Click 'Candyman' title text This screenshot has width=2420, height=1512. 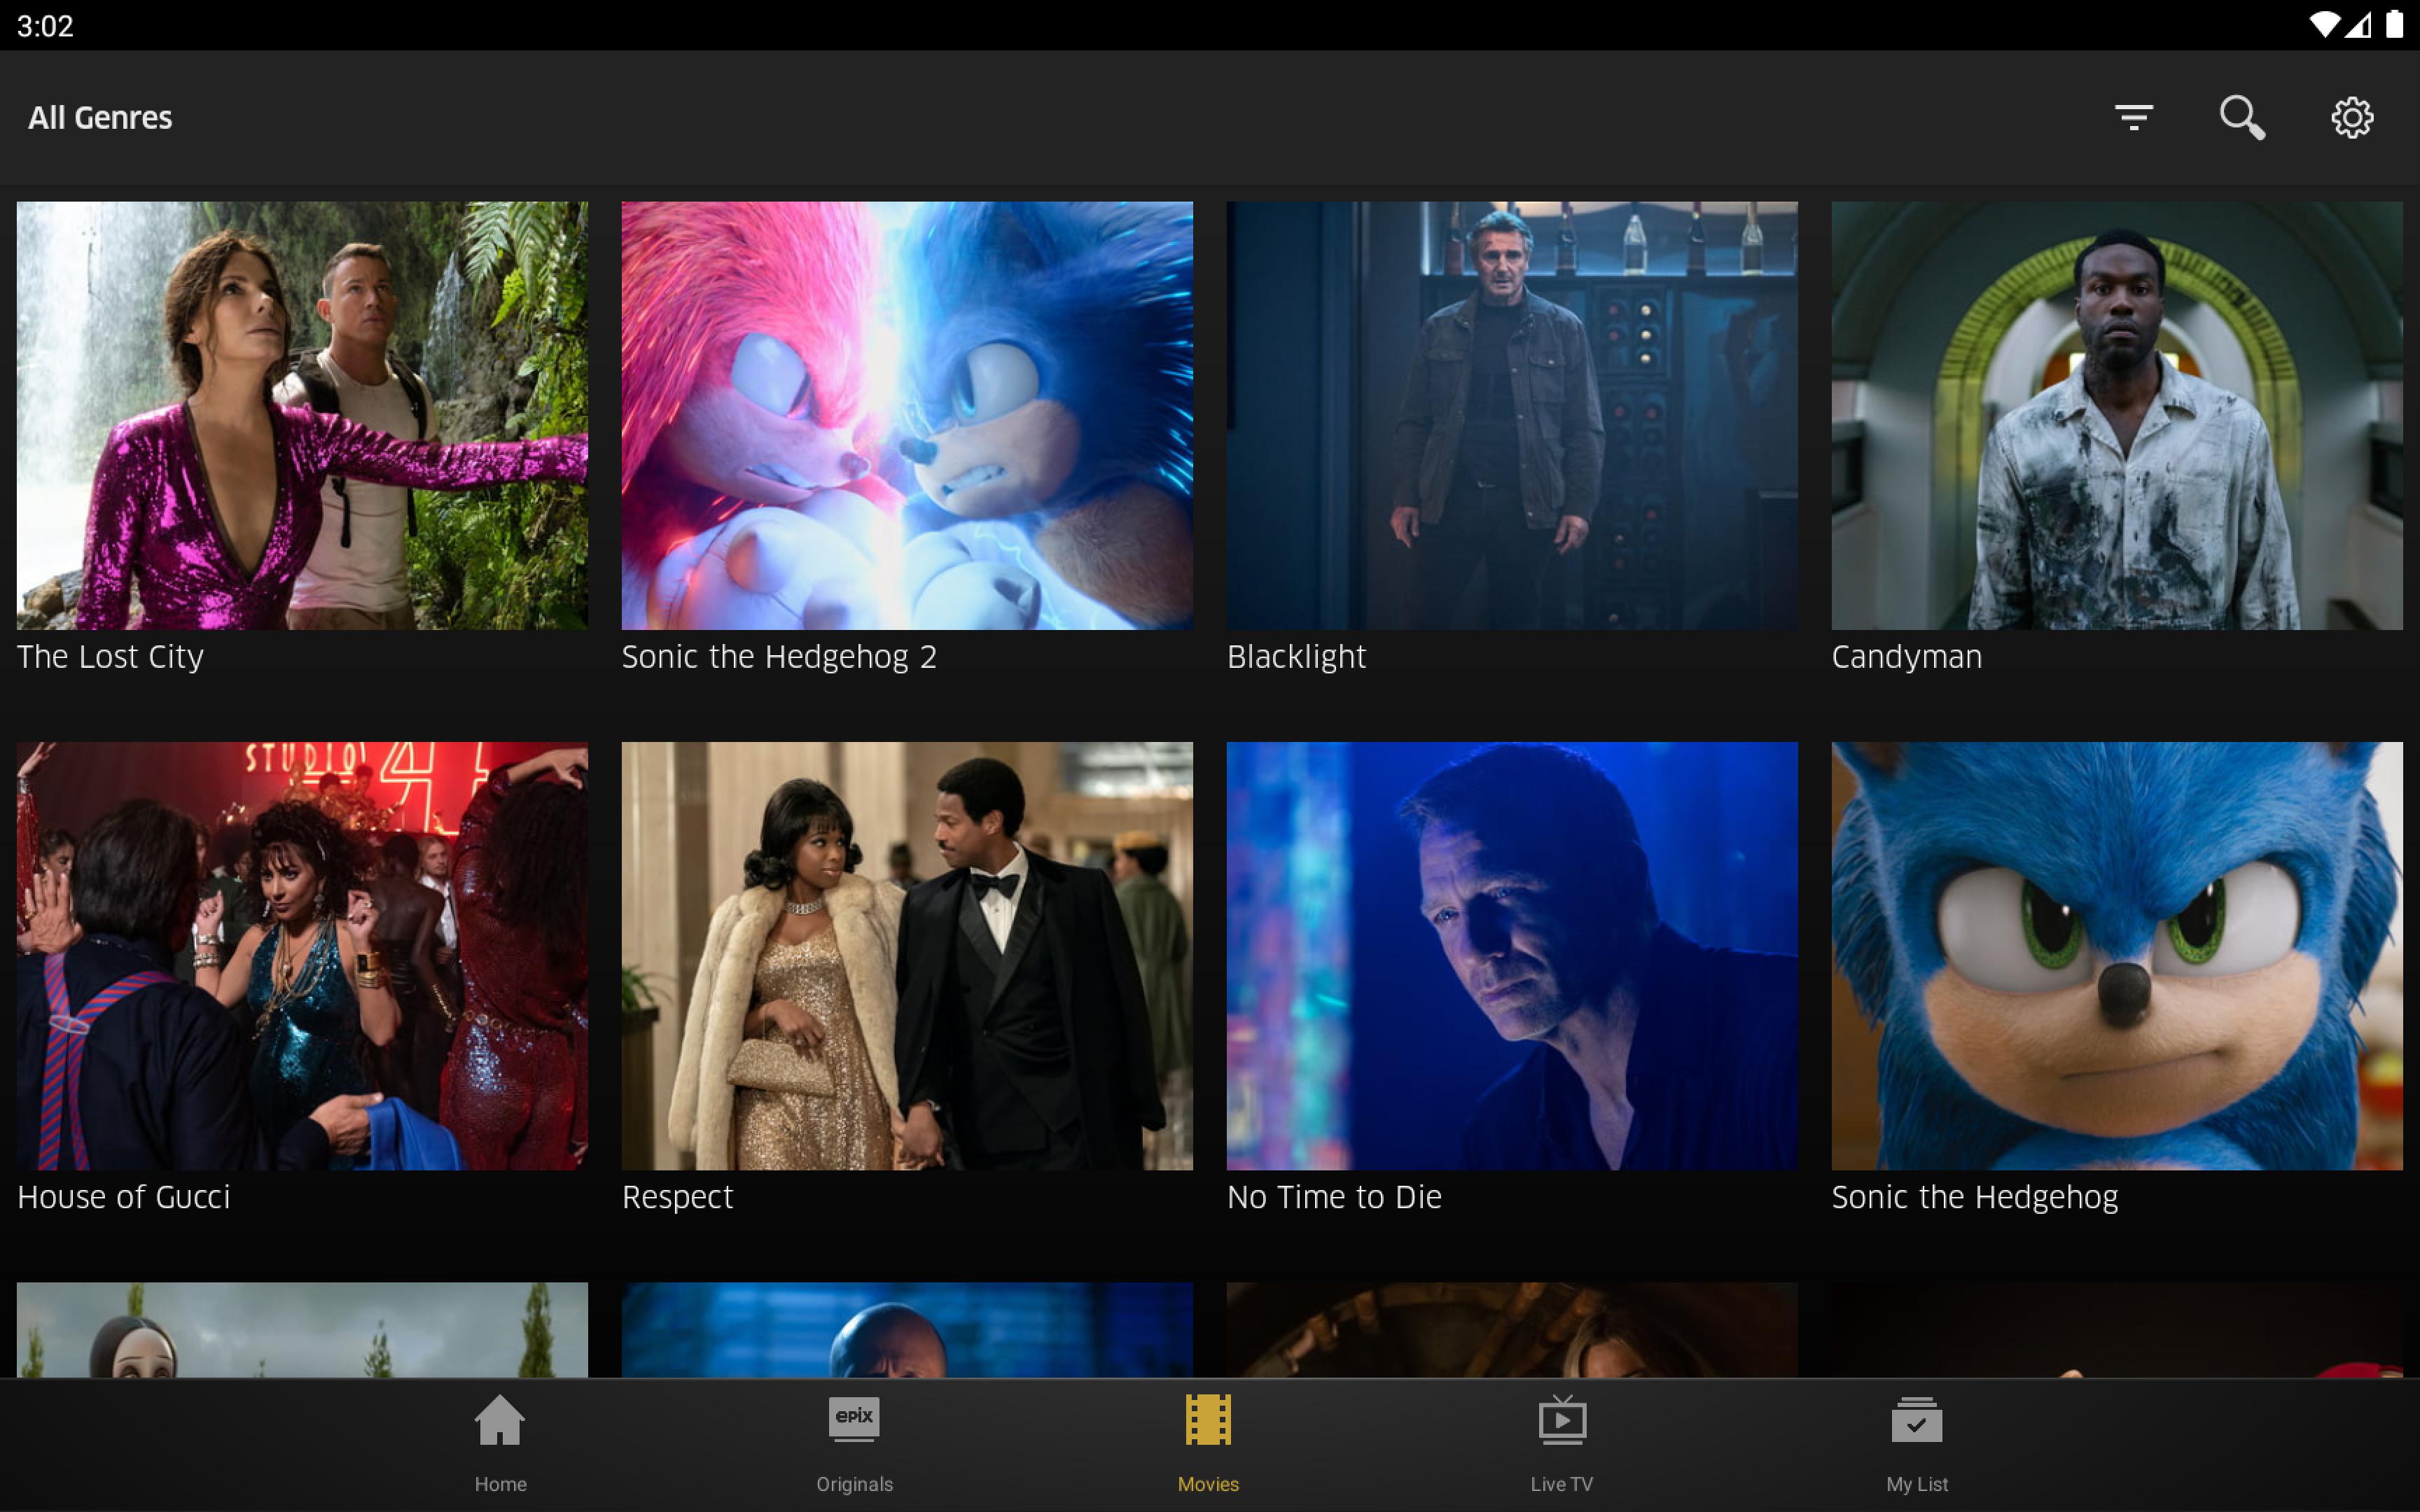coord(1906,657)
